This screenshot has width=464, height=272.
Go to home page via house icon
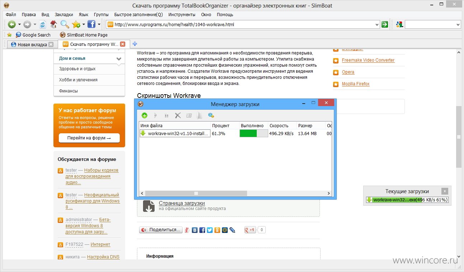click(x=53, y=24)
